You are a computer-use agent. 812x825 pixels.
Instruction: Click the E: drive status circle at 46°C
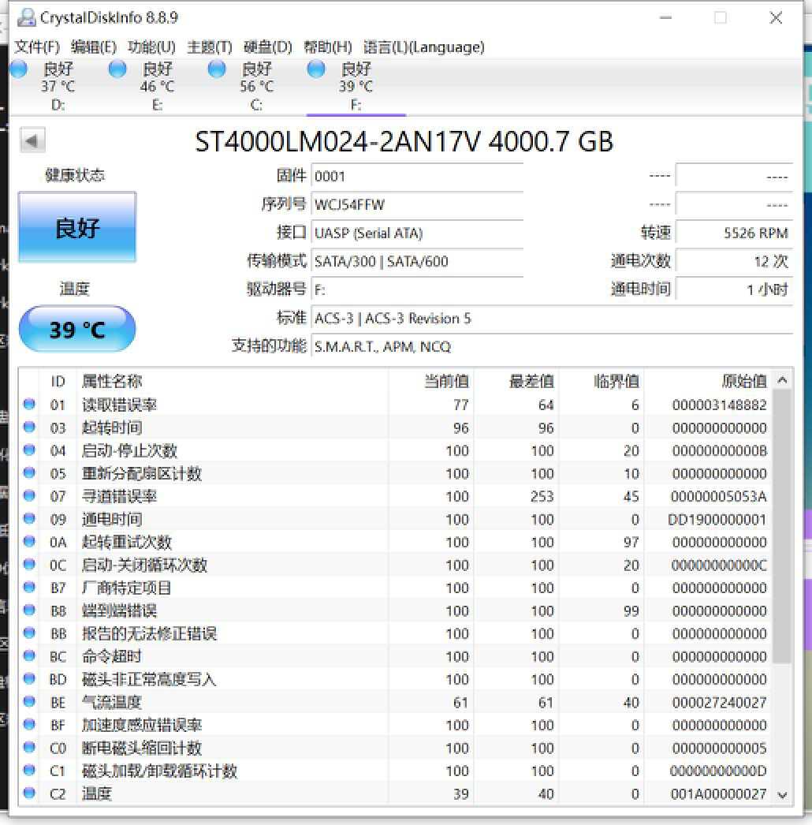[x=117, y=69]
